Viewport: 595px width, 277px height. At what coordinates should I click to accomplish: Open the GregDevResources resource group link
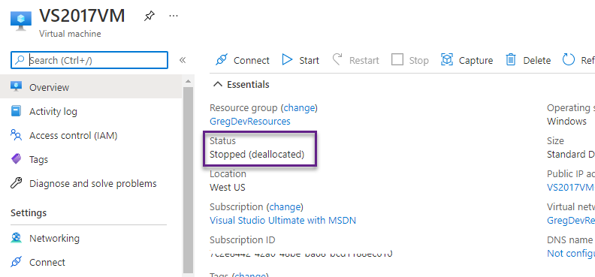pos(250,122)
